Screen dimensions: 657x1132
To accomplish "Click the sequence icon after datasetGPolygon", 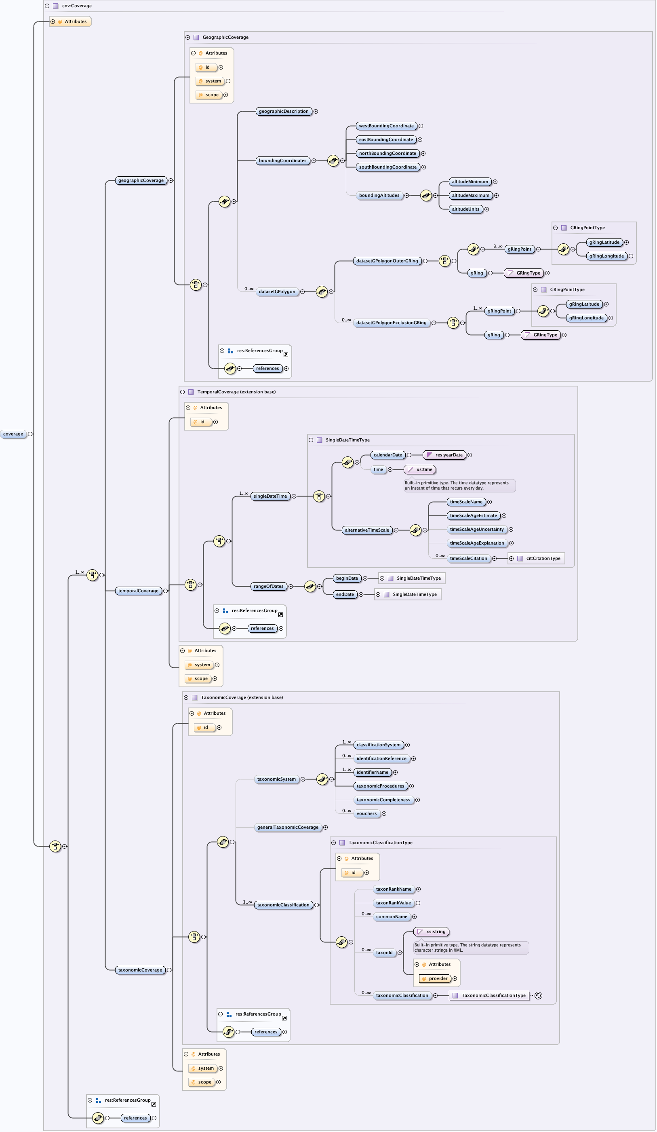I will [x=322, y=292].
